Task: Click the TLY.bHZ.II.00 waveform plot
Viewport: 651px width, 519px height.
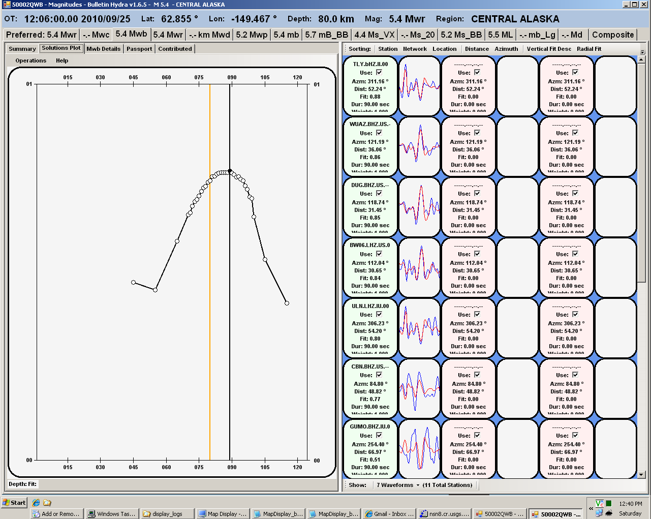Action: pos(419,86)
